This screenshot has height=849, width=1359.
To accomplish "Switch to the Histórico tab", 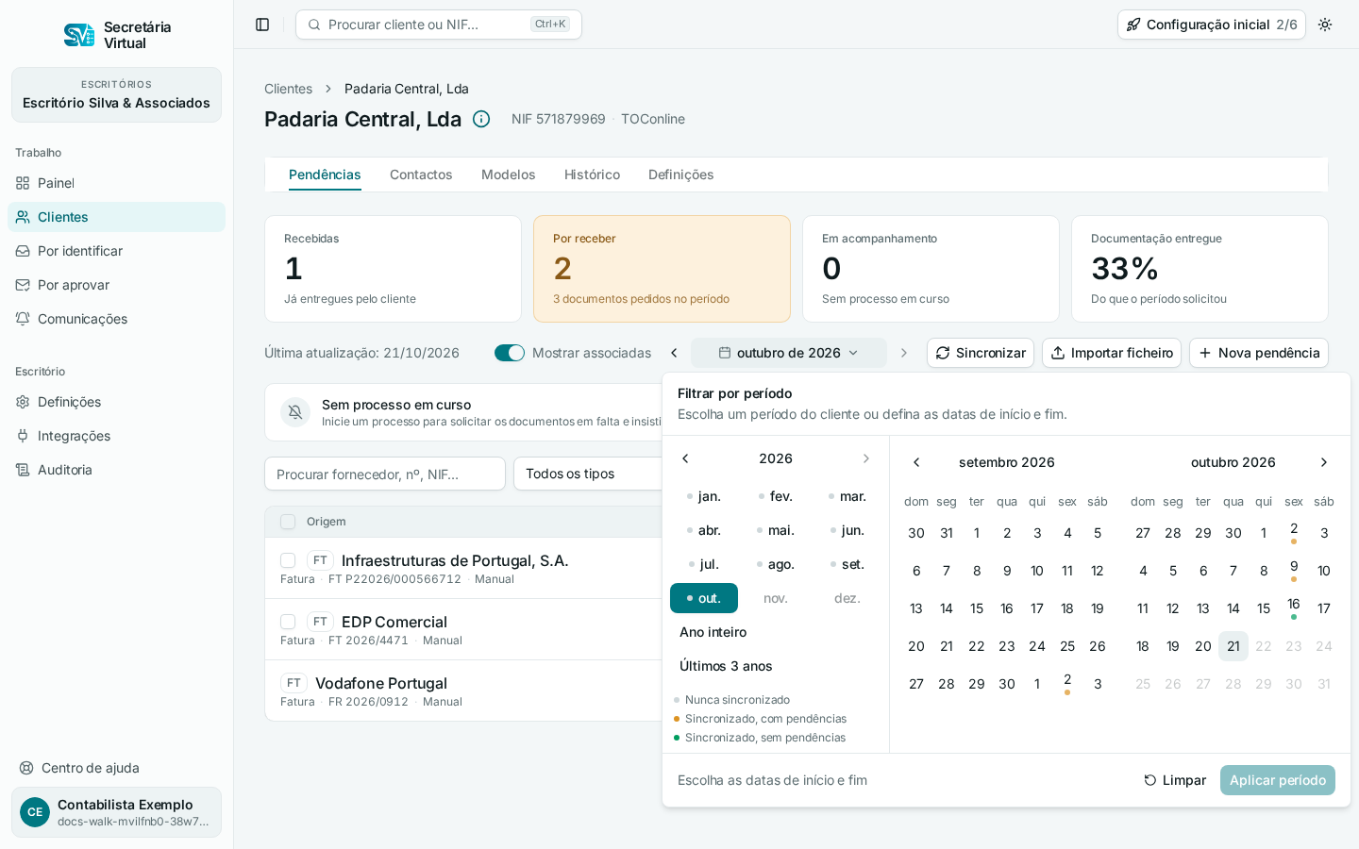I will 592,175.
